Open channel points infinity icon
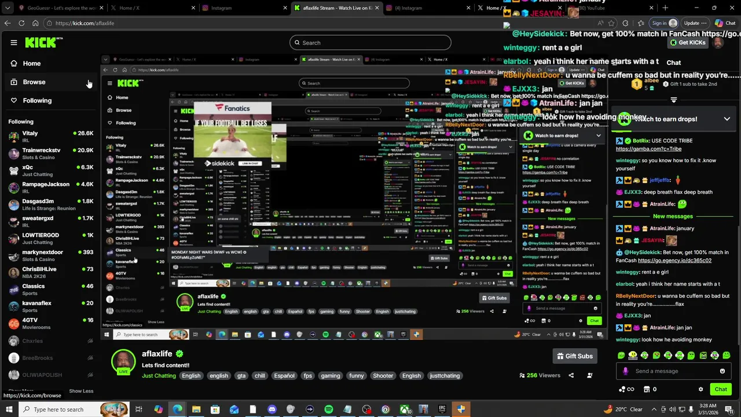The image size is (741, 417). click(x=626, y=389)
